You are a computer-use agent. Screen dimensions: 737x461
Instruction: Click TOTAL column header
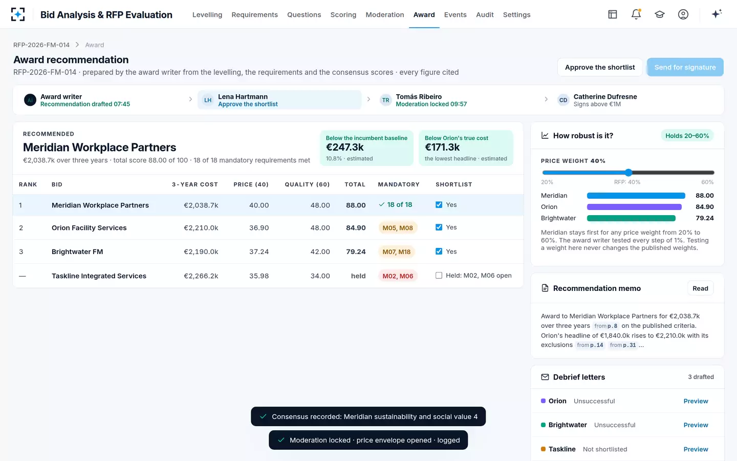(x=355, y=184)
